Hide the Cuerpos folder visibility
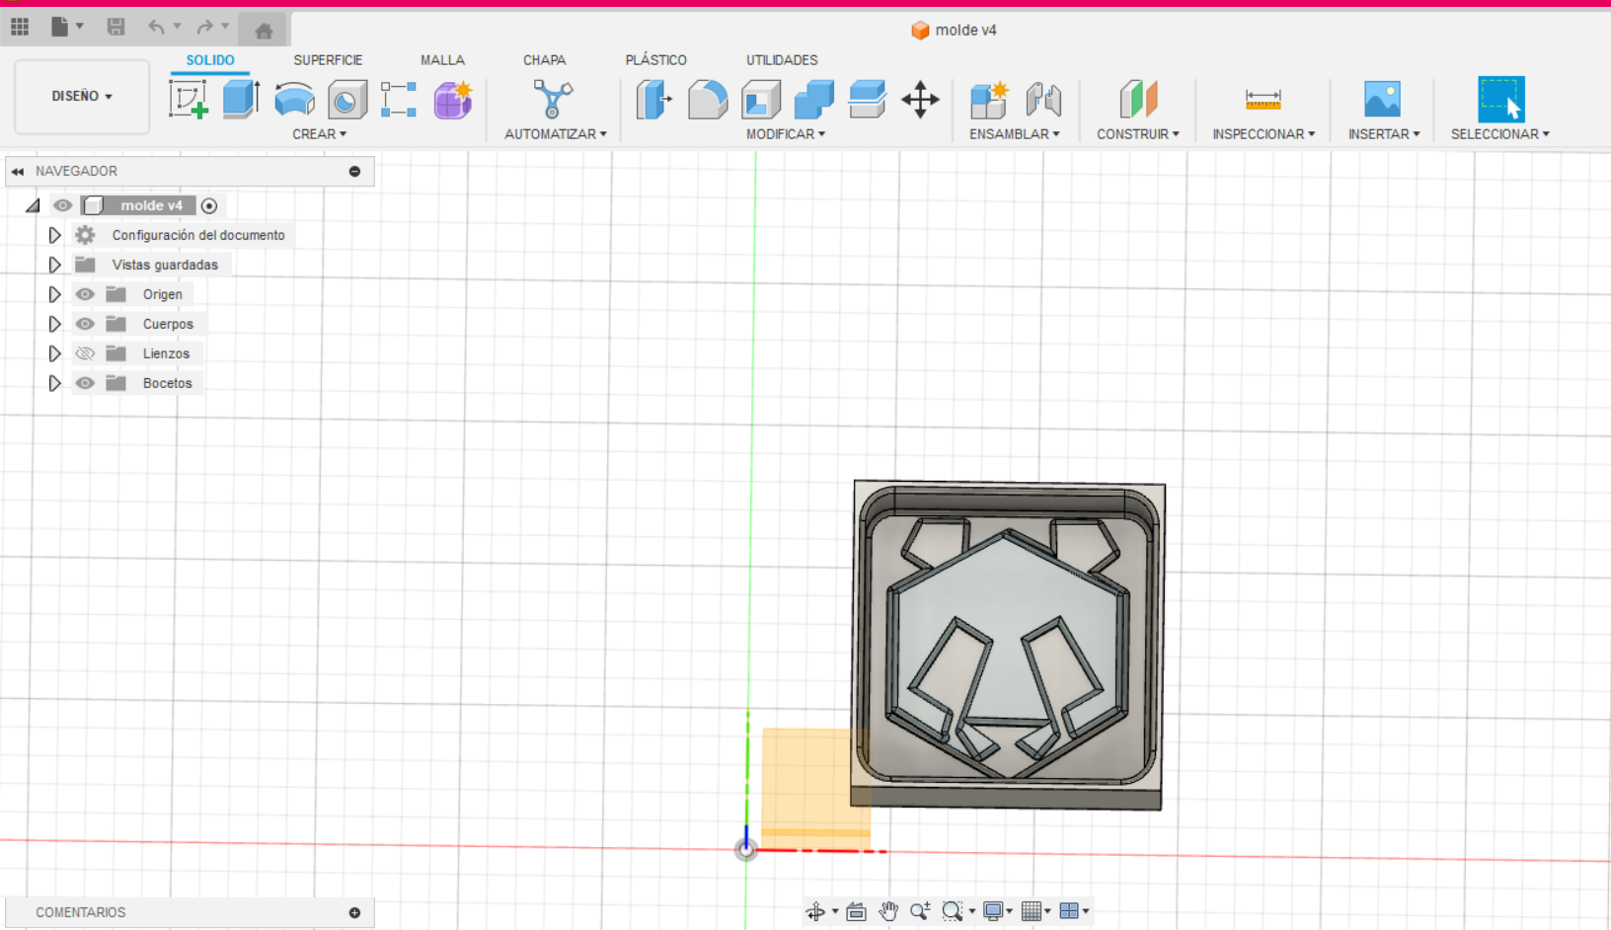 [86, 324]
